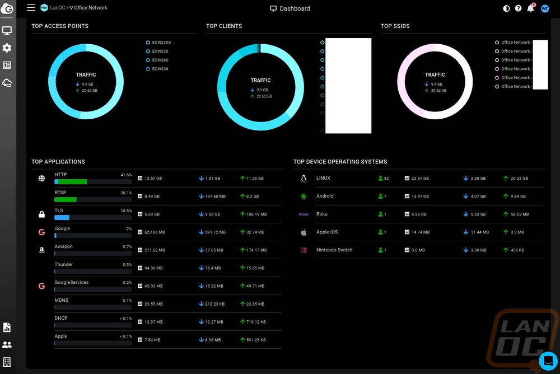Screen dimensions: 560x374
Task: Toggle ECW220S legend marker
Action: point(148,43)
